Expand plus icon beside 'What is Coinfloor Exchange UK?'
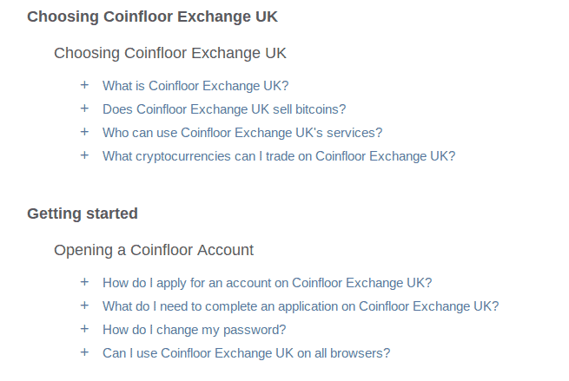The height and width of the screenshot is (381, 569). (84, 85)
